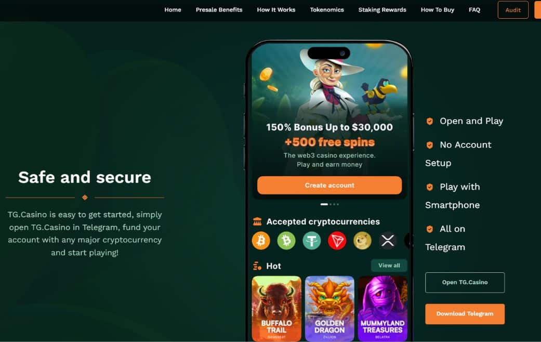Click the red Tron cryptocurrency icon
Image resolution: width=541 pixels, height=342 pixels.
click(x=337, y=240)
